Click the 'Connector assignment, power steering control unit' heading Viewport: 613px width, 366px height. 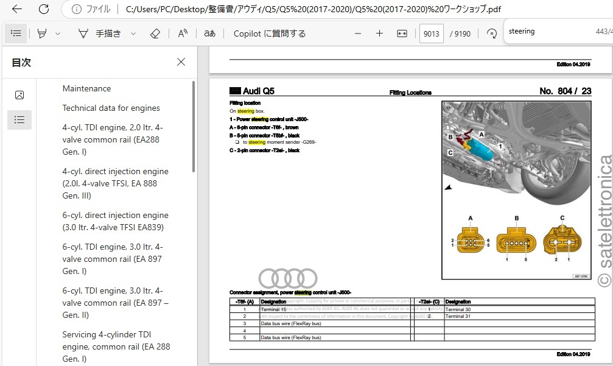coord(290,292)
